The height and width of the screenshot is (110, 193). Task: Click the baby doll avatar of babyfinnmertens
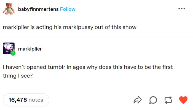pyautogui.click(x=9, y=9)
